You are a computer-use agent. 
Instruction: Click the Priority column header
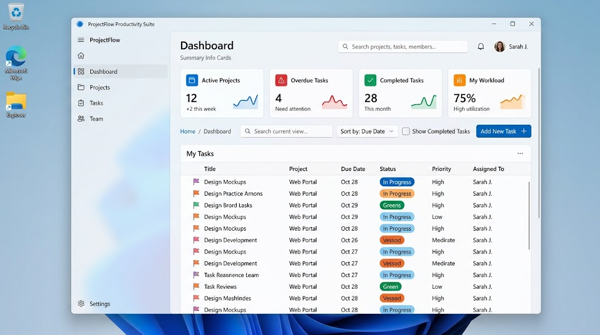pos(442,169)
